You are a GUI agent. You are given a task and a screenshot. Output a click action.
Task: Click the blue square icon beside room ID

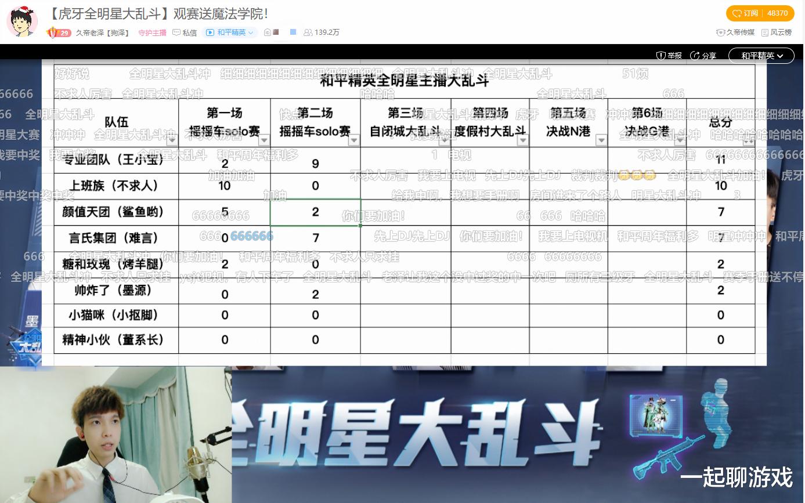293,32
